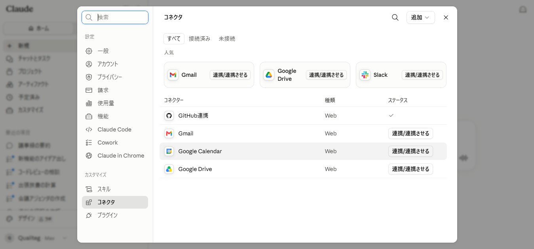Click the GitHub octocat icon in list
The width and height of the screenshot is (534, 249).
click(169, 116)
